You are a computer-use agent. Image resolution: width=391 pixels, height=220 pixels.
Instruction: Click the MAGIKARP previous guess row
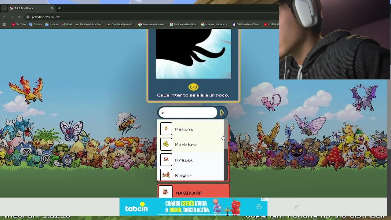point(193,192)
